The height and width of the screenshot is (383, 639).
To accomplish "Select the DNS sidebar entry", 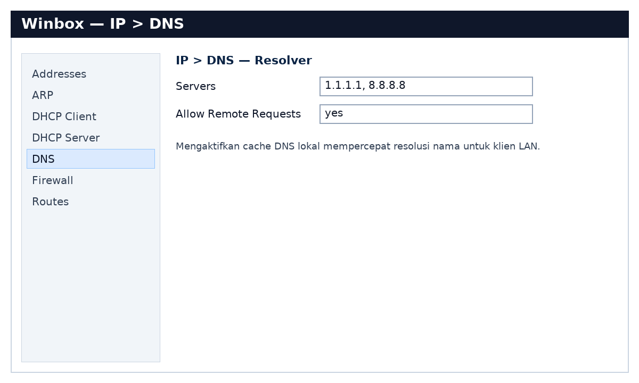I will click(44, 159).
